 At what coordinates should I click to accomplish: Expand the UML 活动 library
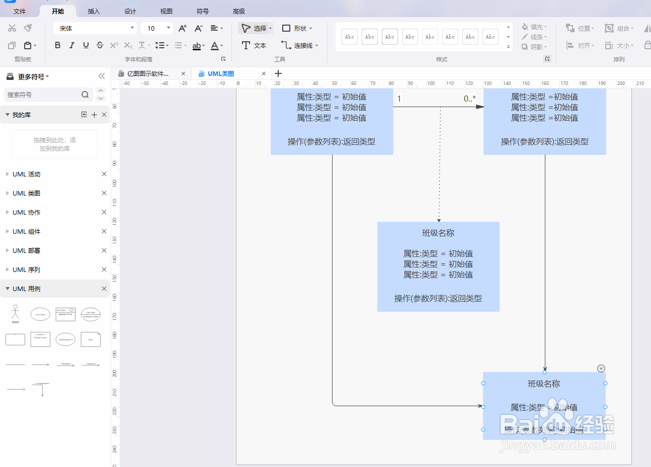8,174
